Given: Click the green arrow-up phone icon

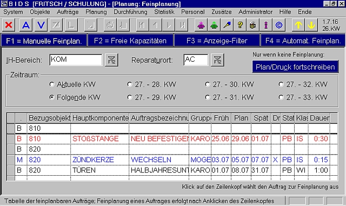Looking at the screenshot, I should [x=214, y=25].
